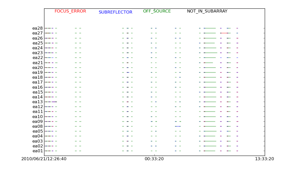This screenshot has height=173, width=294.
Task: Click the 13:33:20 end time label
Action: point(264,159)
